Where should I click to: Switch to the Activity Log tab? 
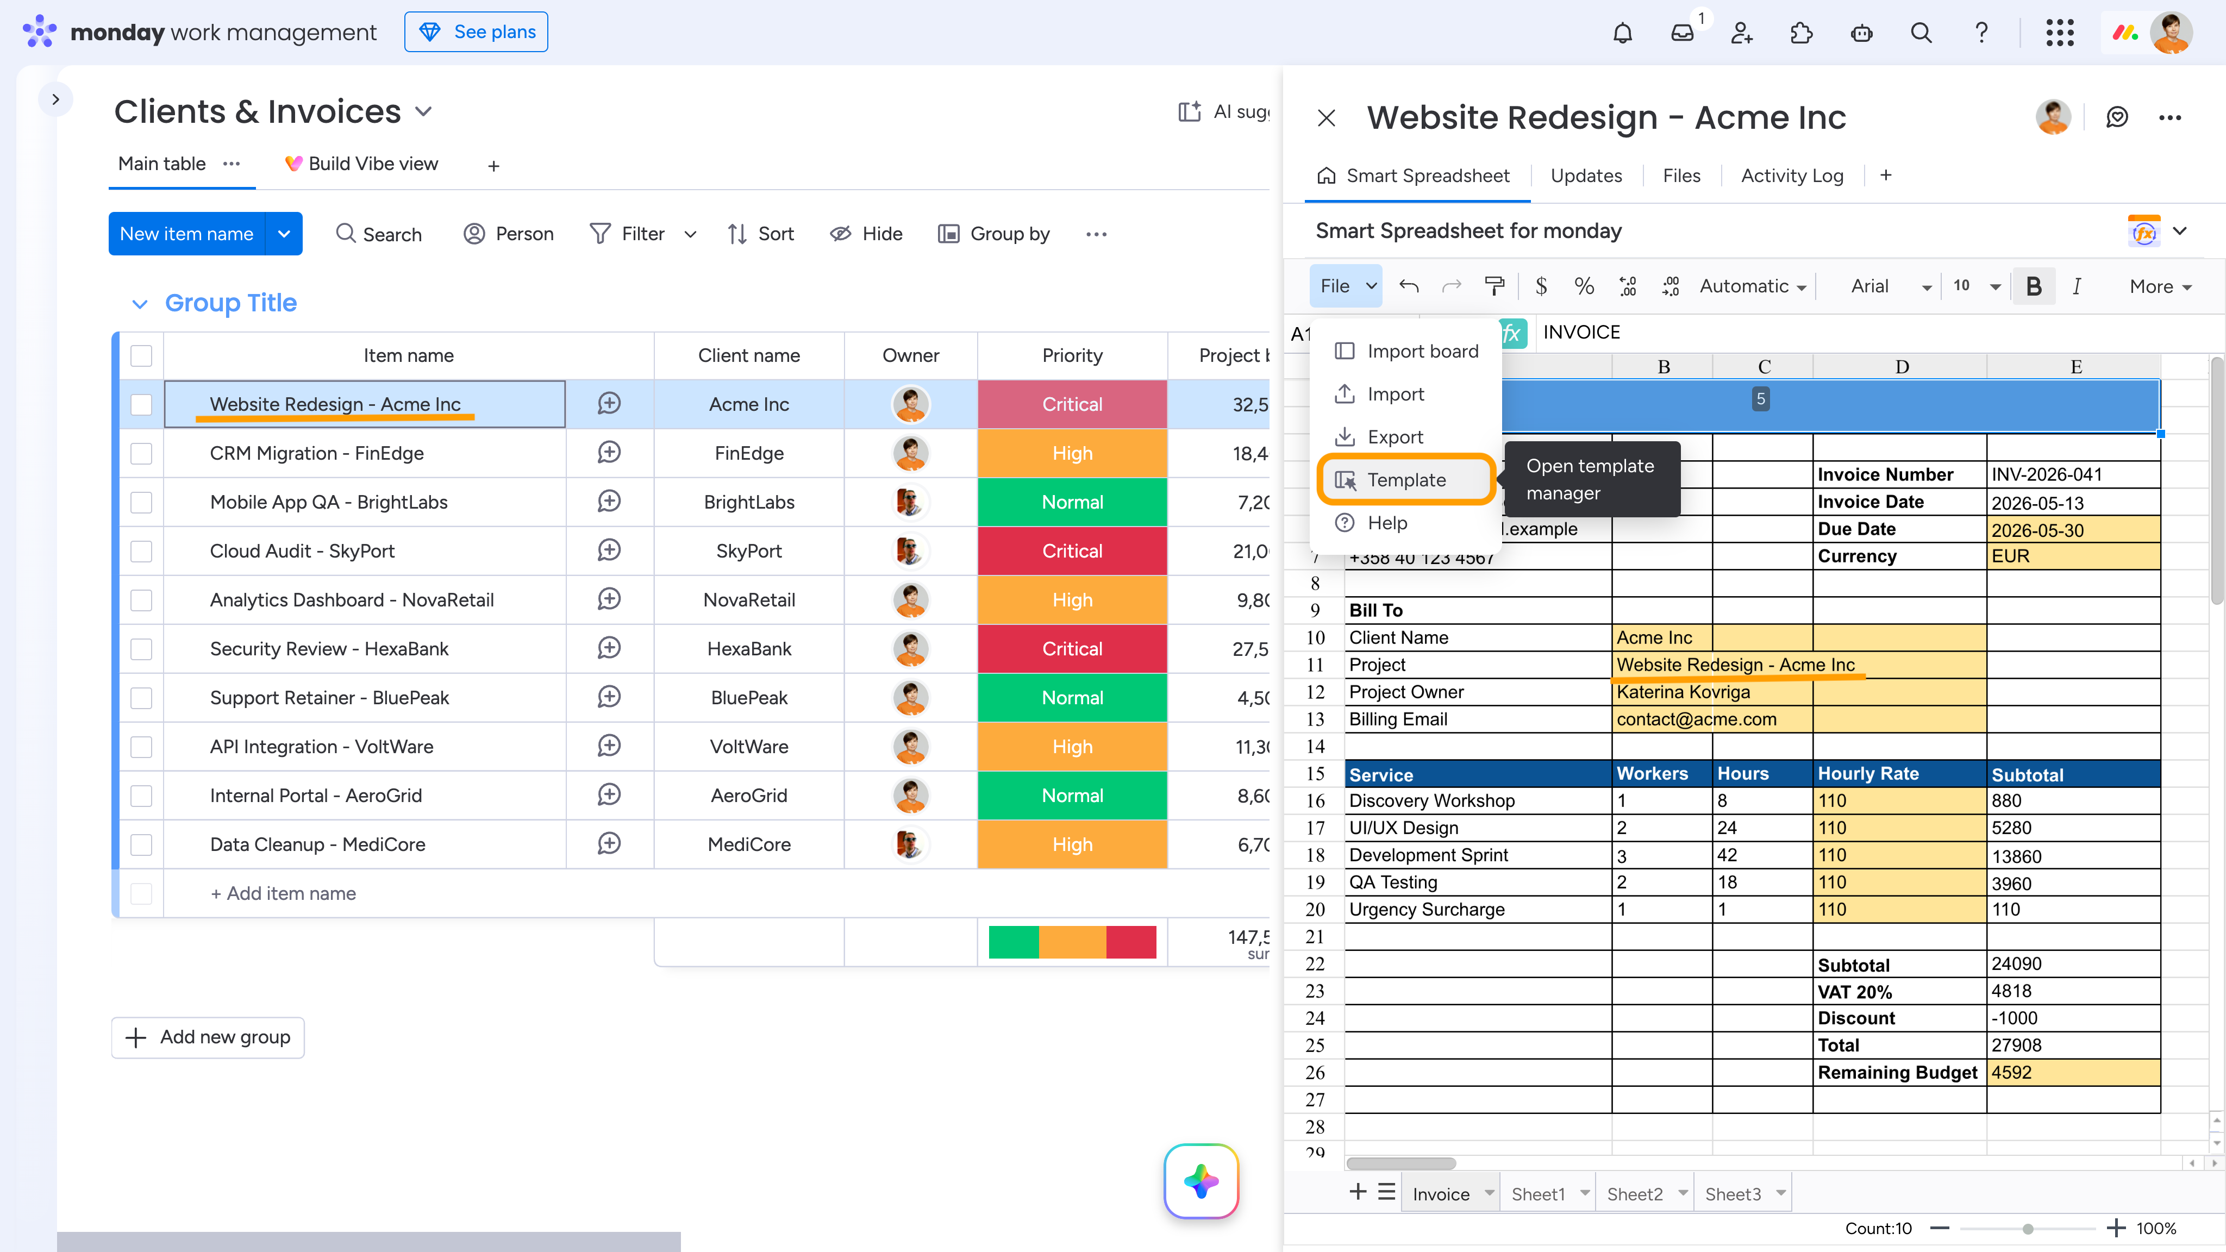coord(1792,176)
